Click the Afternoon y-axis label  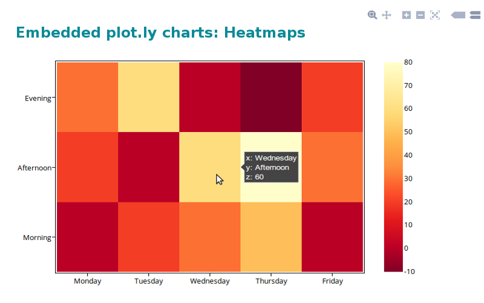click(x=36, y=167)
